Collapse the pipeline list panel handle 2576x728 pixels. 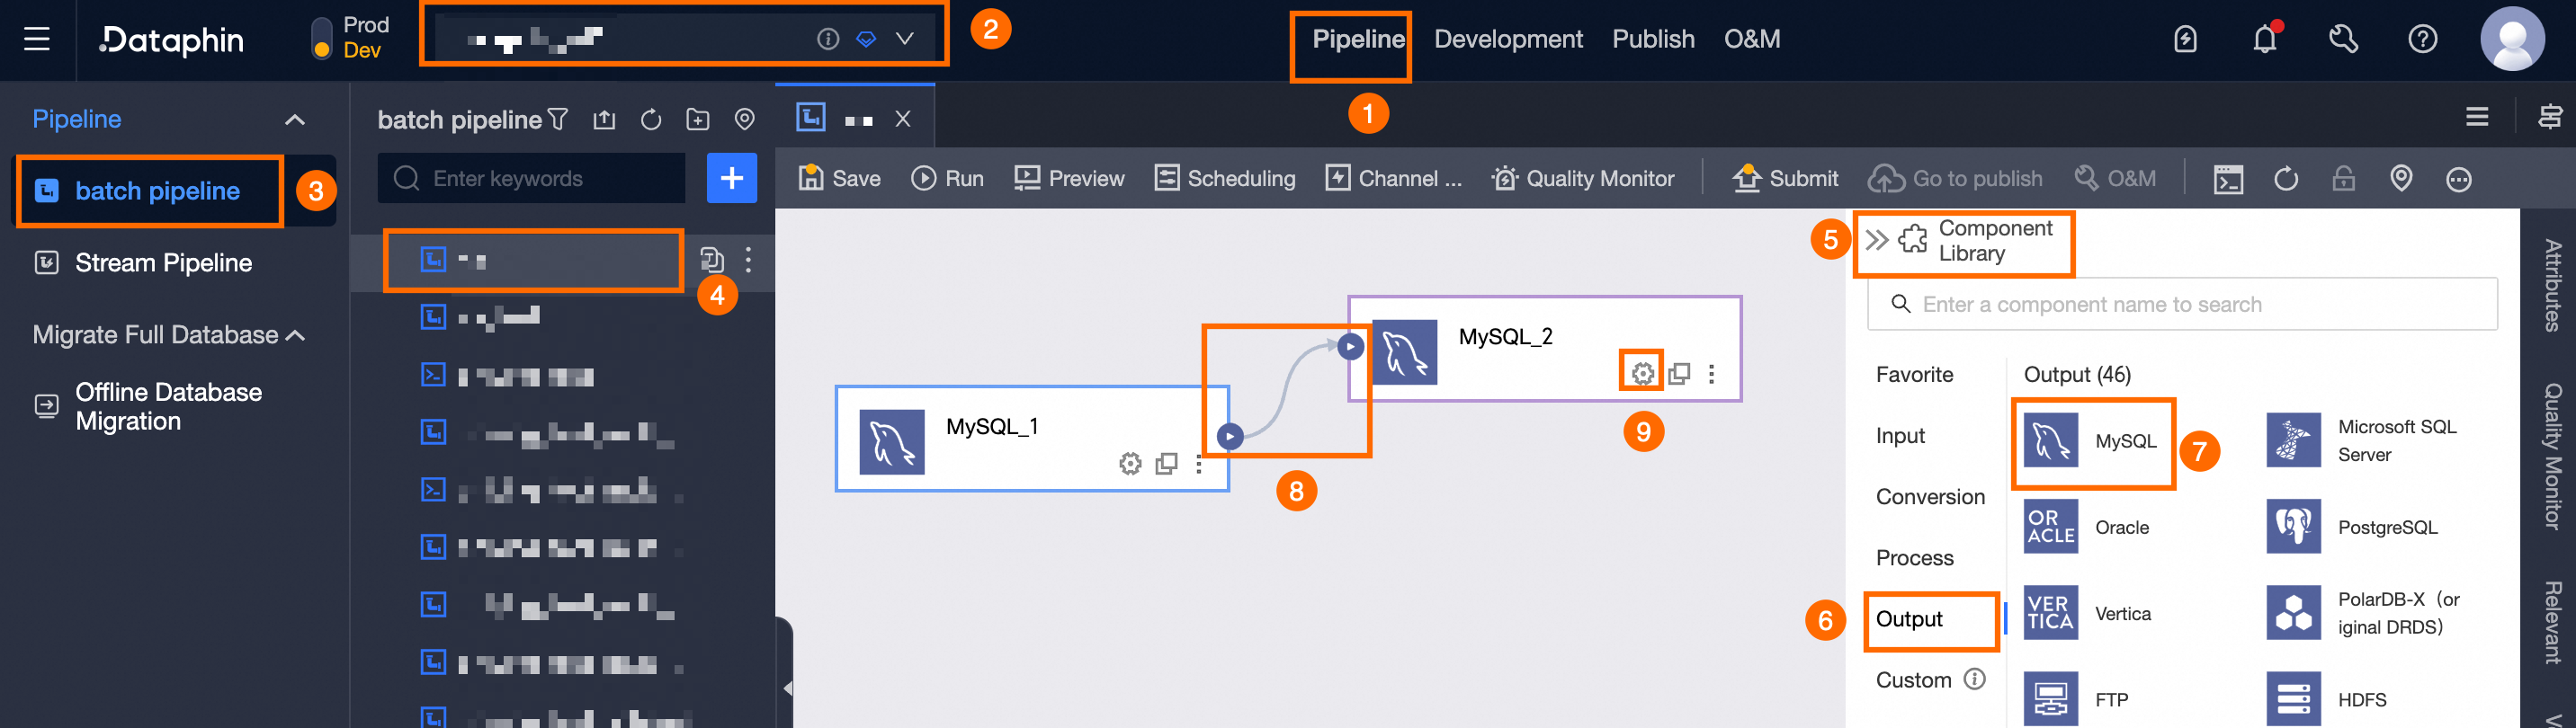(787, 687)
